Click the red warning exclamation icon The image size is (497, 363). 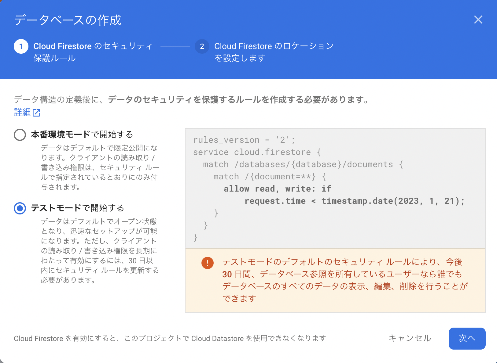(x=208, y=263)
